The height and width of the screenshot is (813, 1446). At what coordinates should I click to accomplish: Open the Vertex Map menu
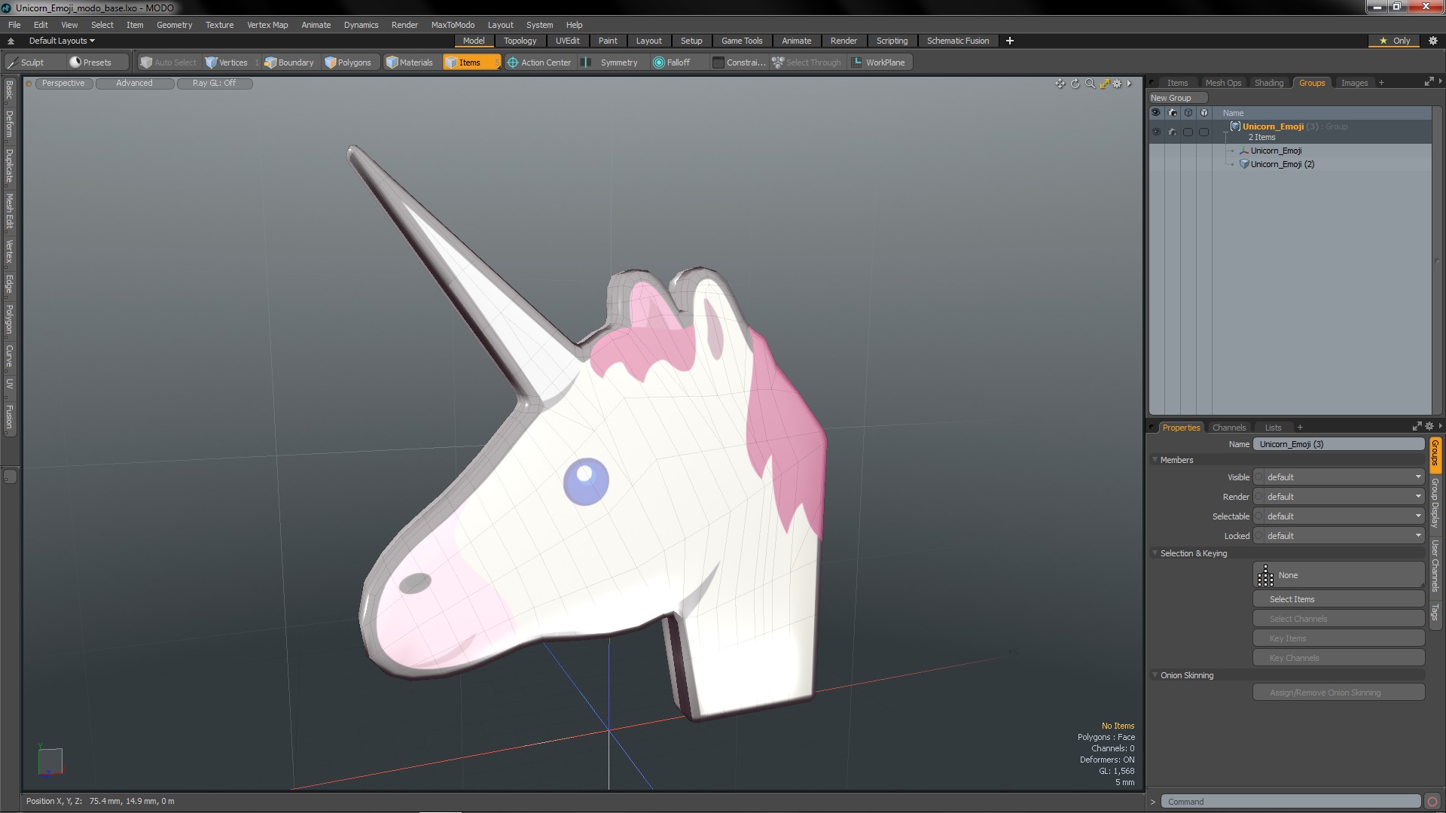(267, 25)
